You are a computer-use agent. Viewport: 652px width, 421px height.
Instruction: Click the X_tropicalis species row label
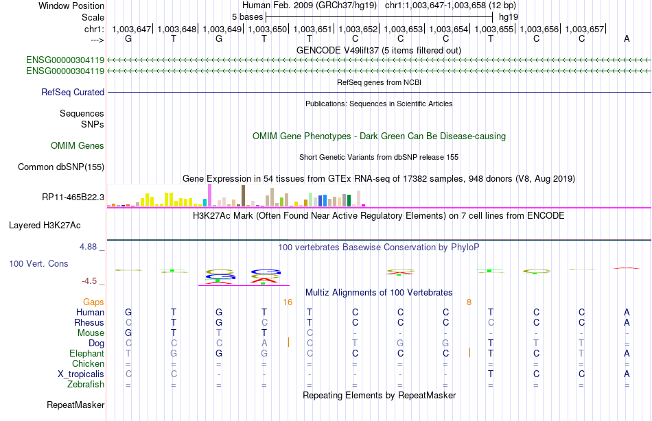click(81, 374)
